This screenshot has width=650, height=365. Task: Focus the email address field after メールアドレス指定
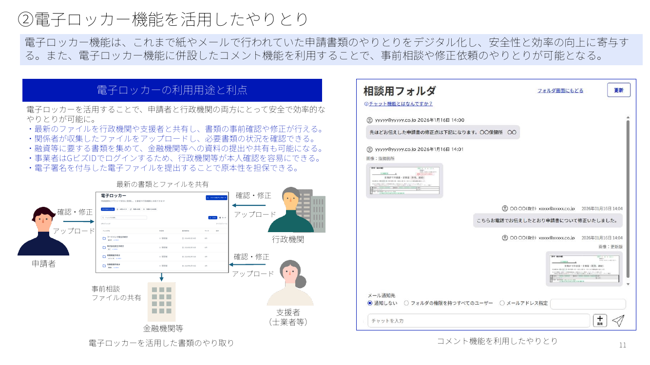coord(588,304)
